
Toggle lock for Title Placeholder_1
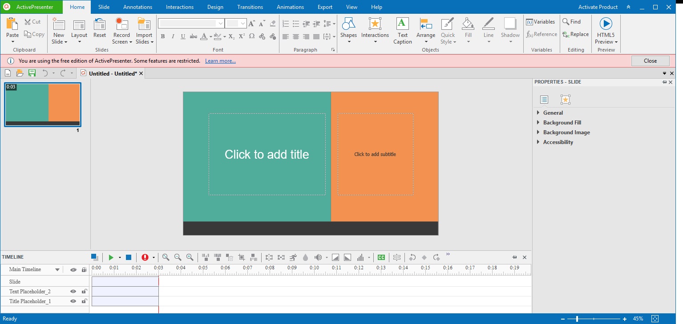[x=84, y=301]
